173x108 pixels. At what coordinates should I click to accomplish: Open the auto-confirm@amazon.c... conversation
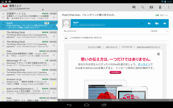pos(29,91)
